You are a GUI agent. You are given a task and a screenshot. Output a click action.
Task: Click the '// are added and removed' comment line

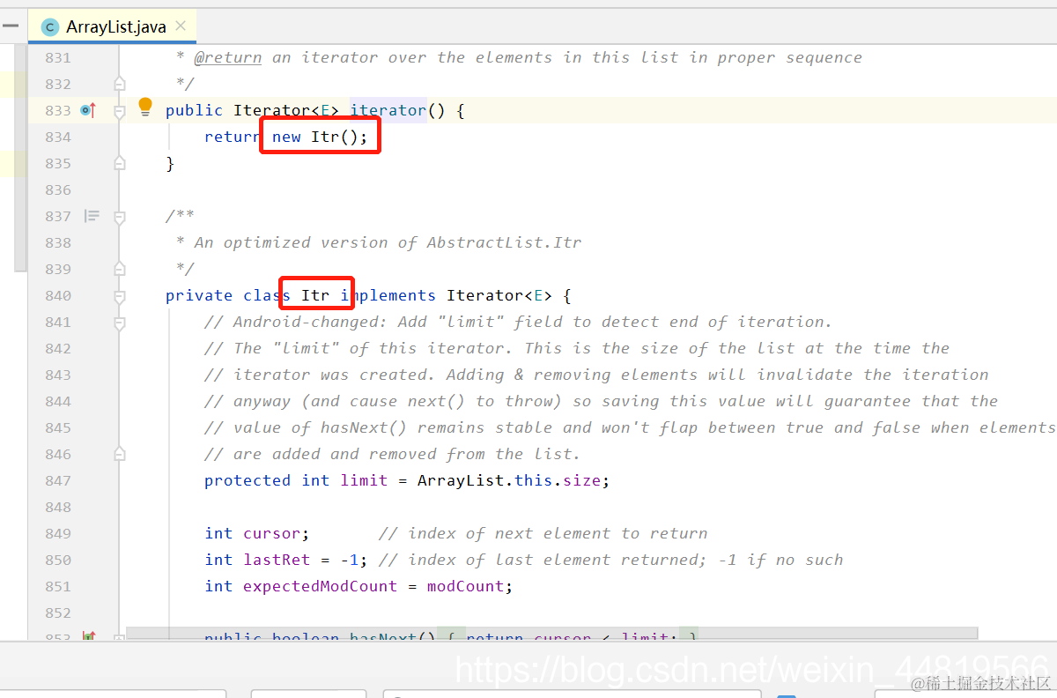click(393, 454)
